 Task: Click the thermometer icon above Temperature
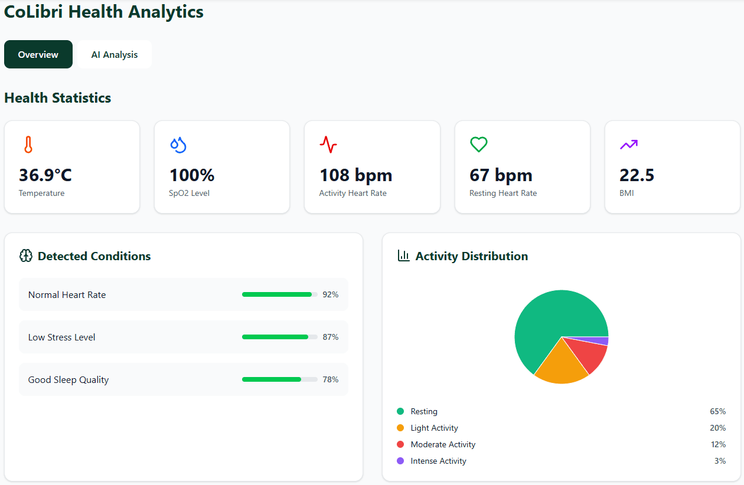click(x=29, y=145)
